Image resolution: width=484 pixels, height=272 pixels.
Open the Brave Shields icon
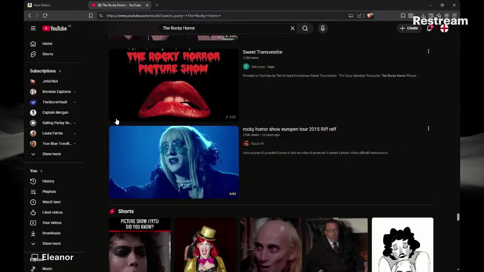click(x=369, y=15)
